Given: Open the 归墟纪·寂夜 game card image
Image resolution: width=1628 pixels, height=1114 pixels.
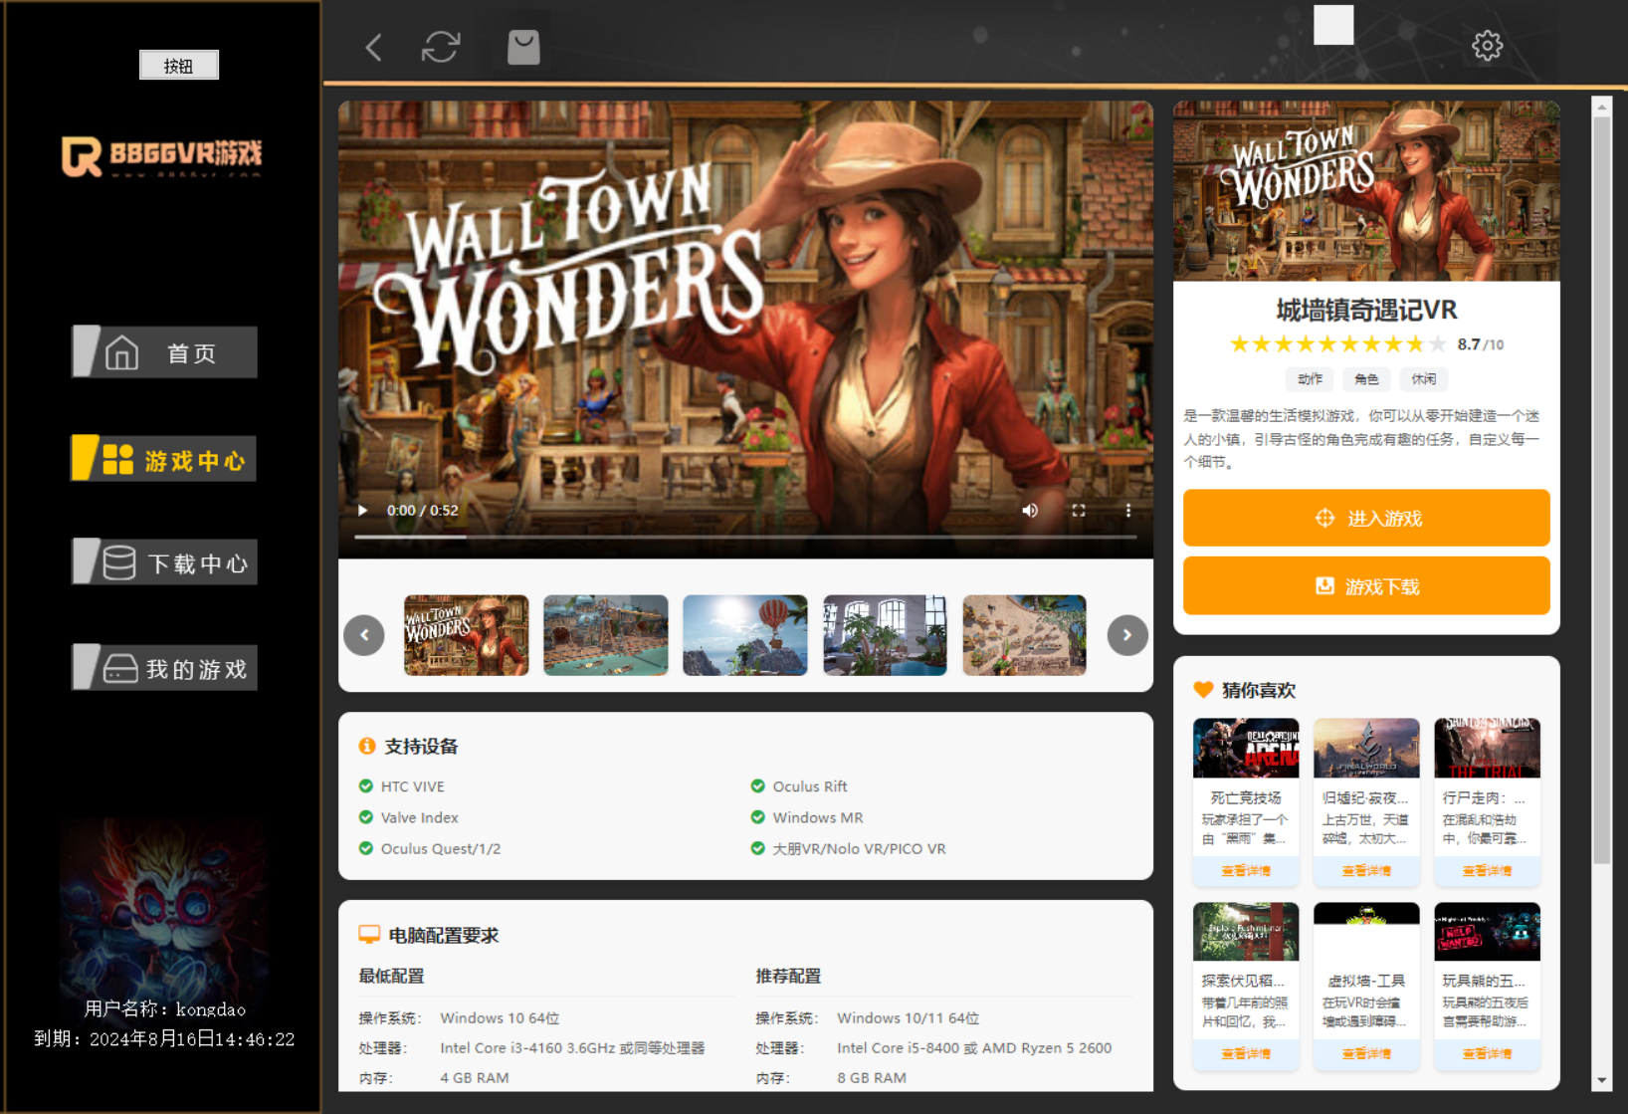Looking at the screenshot, I should (1366, 748).
